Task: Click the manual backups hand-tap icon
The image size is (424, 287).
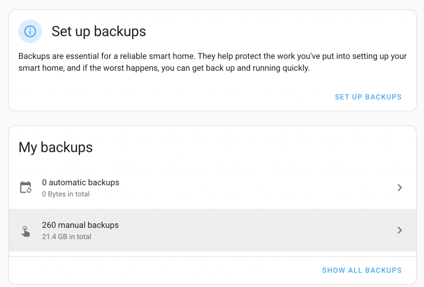Action: pos(26,231)
